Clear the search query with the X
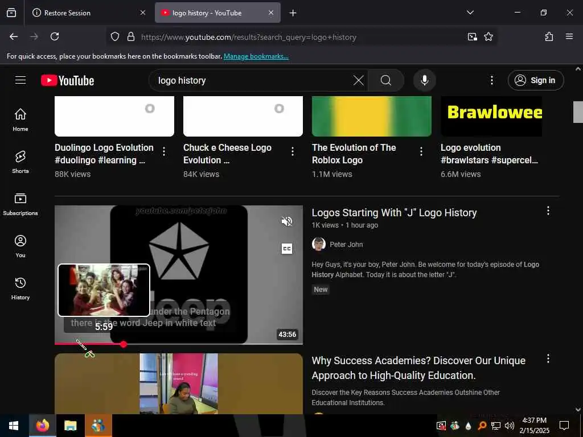The height and width of the screenshot is (437, 583). pos(359,80)
